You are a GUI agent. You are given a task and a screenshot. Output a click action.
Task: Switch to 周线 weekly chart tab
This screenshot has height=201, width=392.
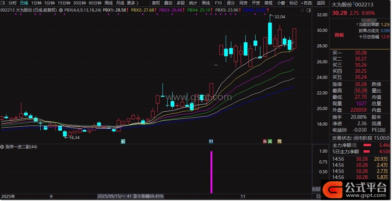[108, 3]
